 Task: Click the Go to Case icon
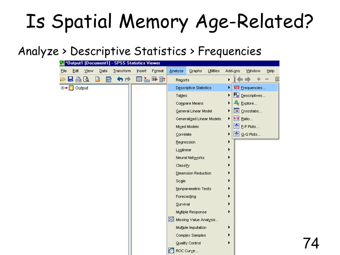click(x=147, y=79)
